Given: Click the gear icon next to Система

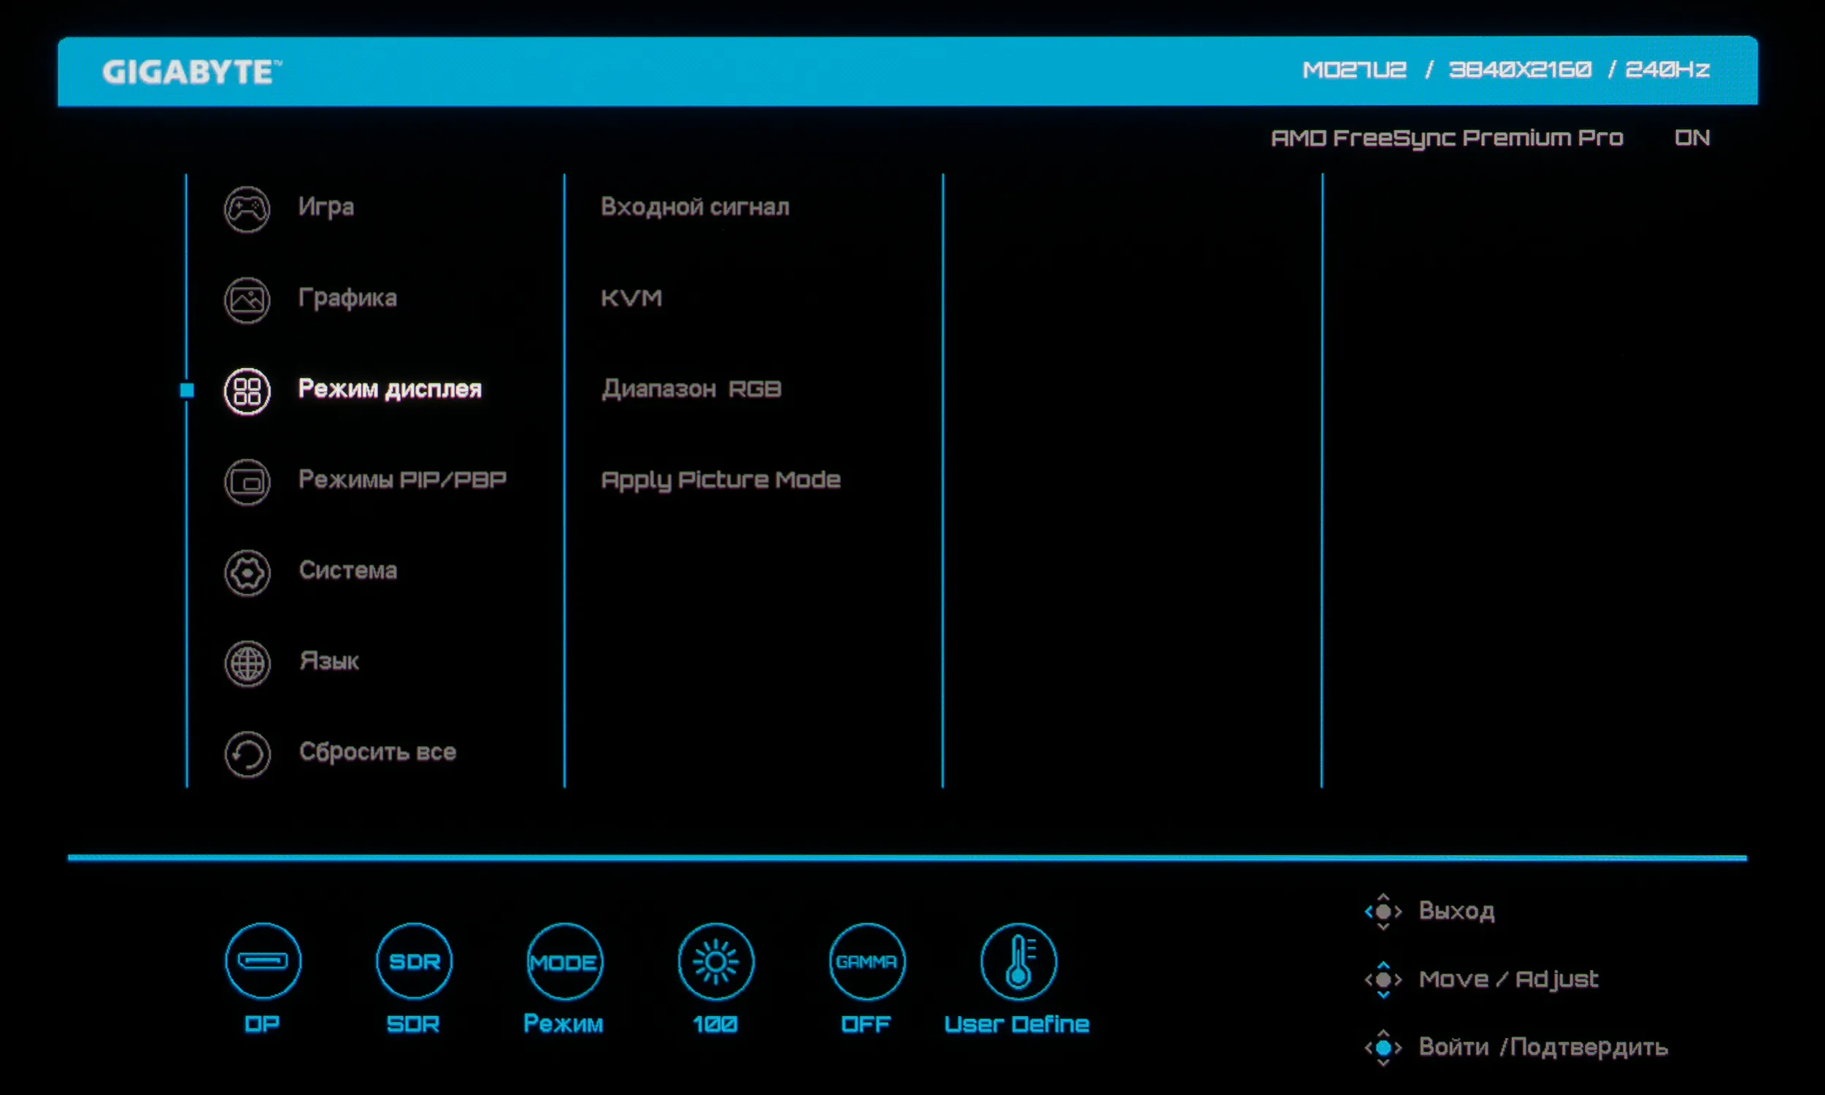Looking at the screenshot, I should pos(247,572).
